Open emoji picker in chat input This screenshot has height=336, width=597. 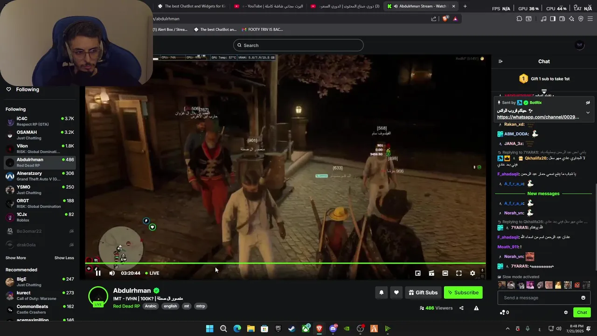pos(583,298)
